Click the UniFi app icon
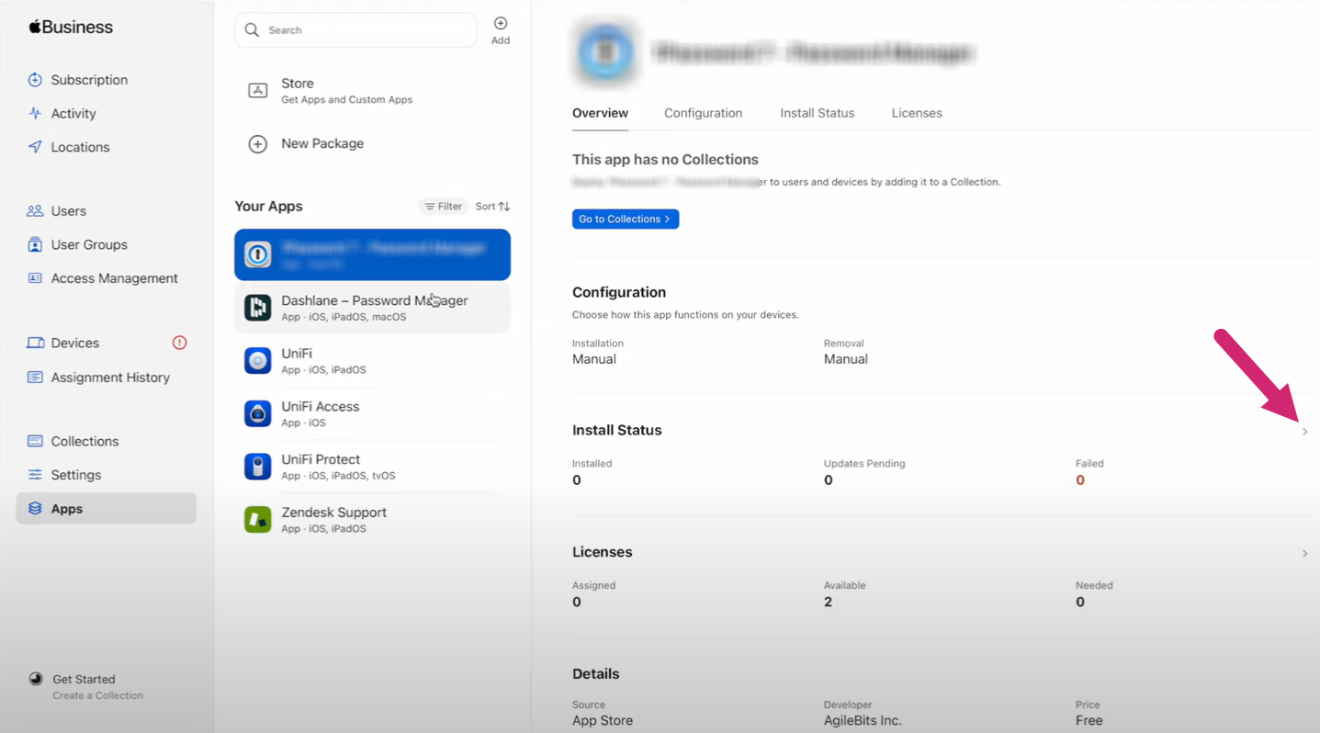 click(257, 360)
